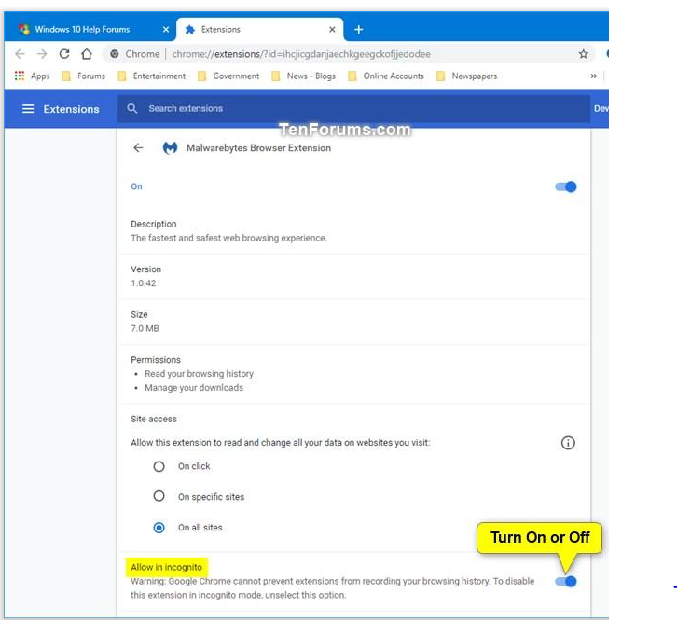677x620 pixels.
Task: Click the Malwarebytes Browser Extension title
Action: pyautogui.click(x=258, y=148)
